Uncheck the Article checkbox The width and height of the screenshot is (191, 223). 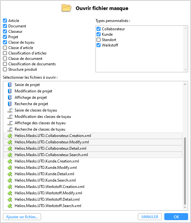click(5, 21)
